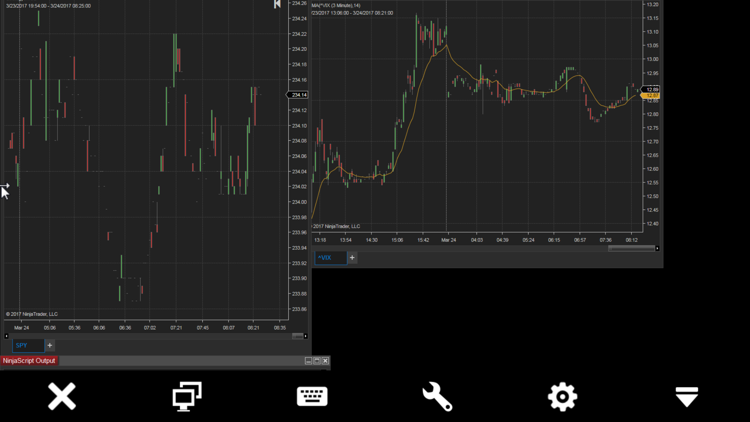This screenshot has height=422, width=750.
Task: Click the NinjaScript Output window title
Action: pyautogui.click(x=29, y=361)
